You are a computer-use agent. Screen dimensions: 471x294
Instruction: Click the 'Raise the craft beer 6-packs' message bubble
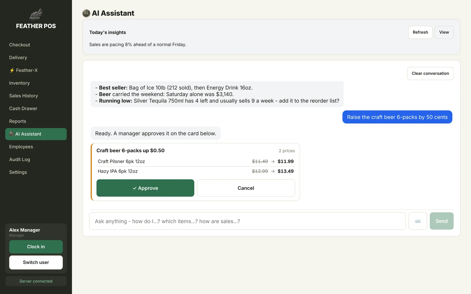point(397,117)
